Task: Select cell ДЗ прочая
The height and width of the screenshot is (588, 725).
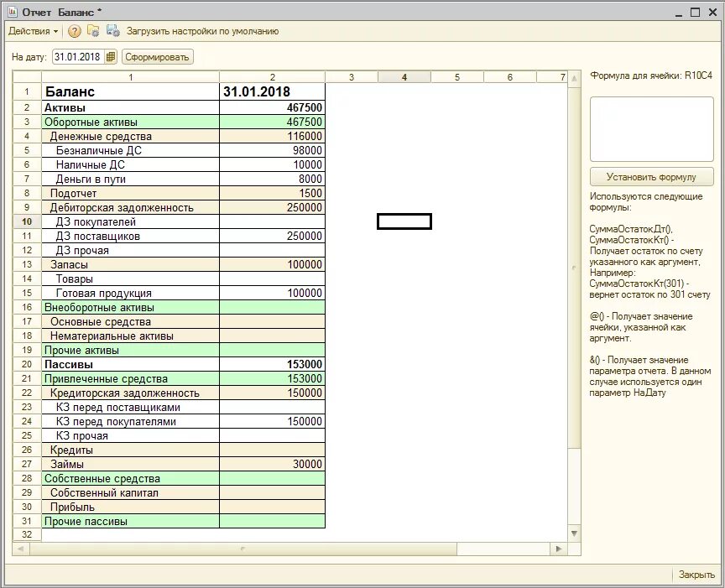Action: 130,251
